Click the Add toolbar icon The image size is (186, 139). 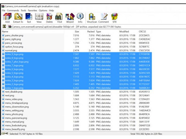click(x=7, y=18)
